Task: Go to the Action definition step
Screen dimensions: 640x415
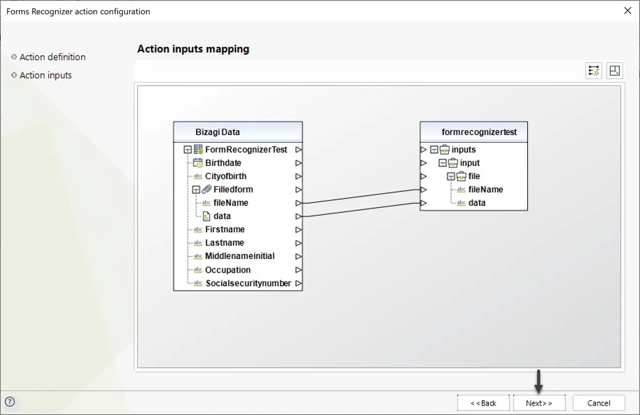Action: (52, 57)
